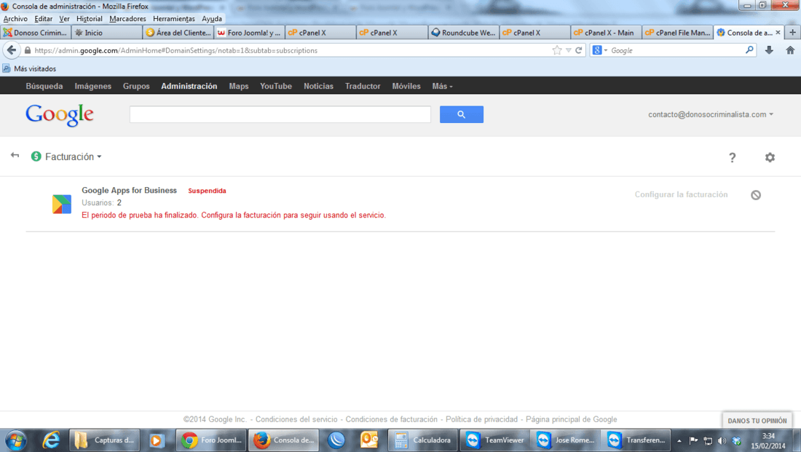Switch to the Foro Joomla! browser tab

coord(250,32)
